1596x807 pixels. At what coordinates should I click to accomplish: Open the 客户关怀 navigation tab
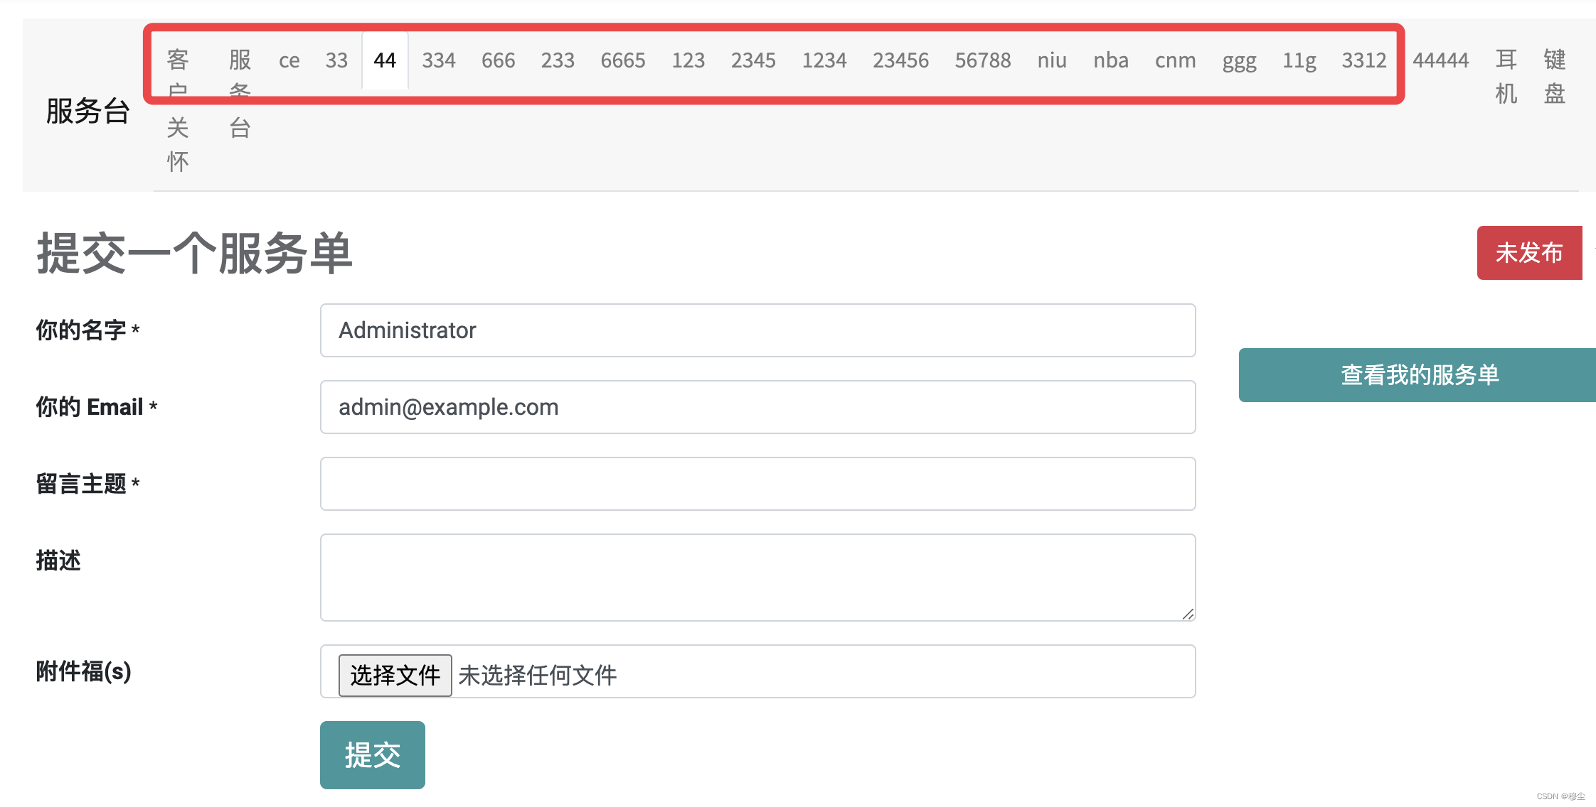179,109
